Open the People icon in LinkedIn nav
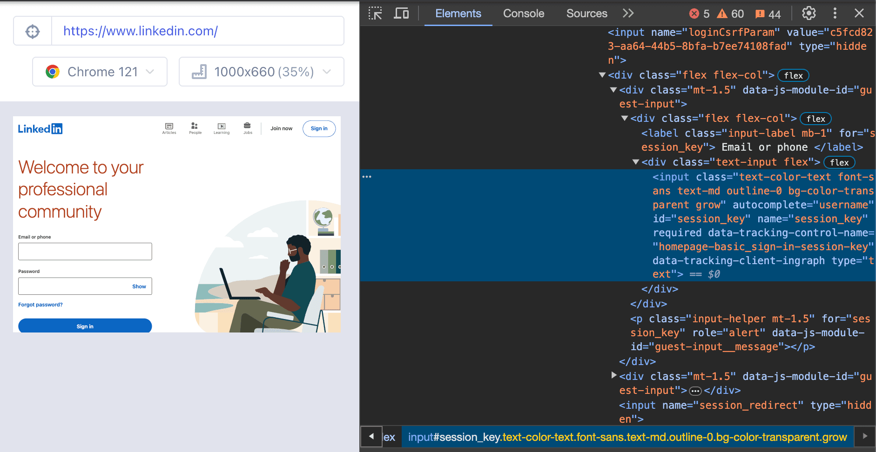 pyautogui.click(x=195, y=128)
